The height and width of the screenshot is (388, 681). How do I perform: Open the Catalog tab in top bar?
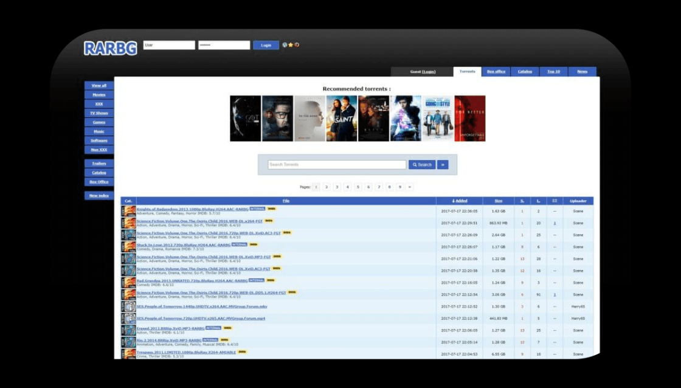(x=525, y=72)
